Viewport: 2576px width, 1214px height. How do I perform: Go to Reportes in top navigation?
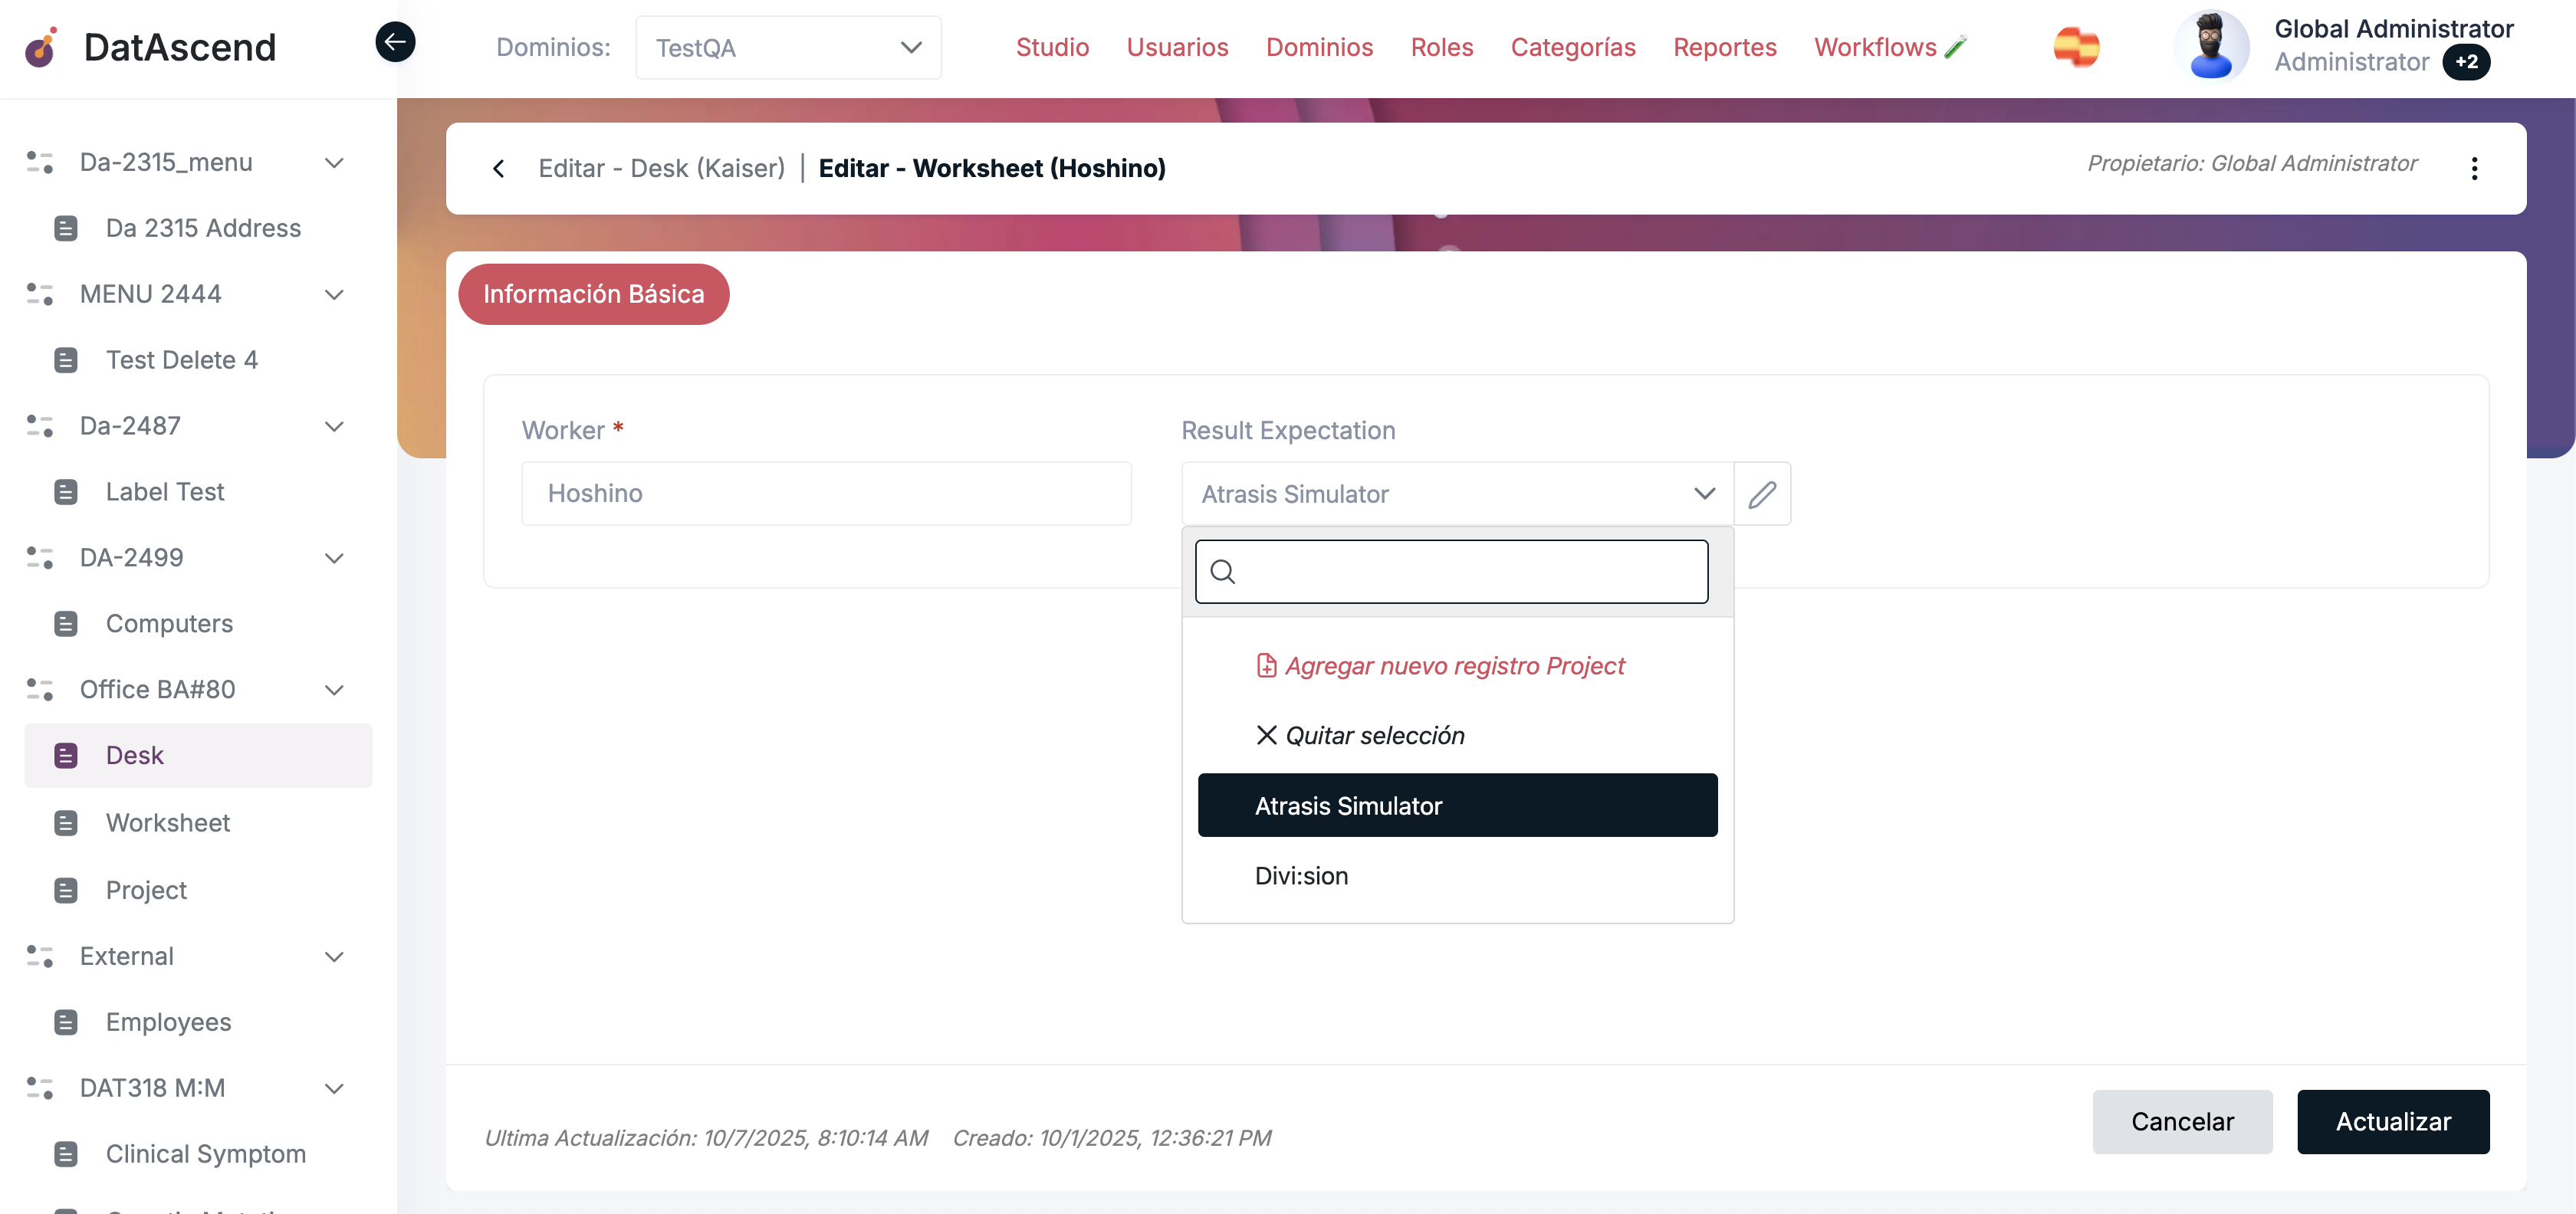tap(1724, 47)
